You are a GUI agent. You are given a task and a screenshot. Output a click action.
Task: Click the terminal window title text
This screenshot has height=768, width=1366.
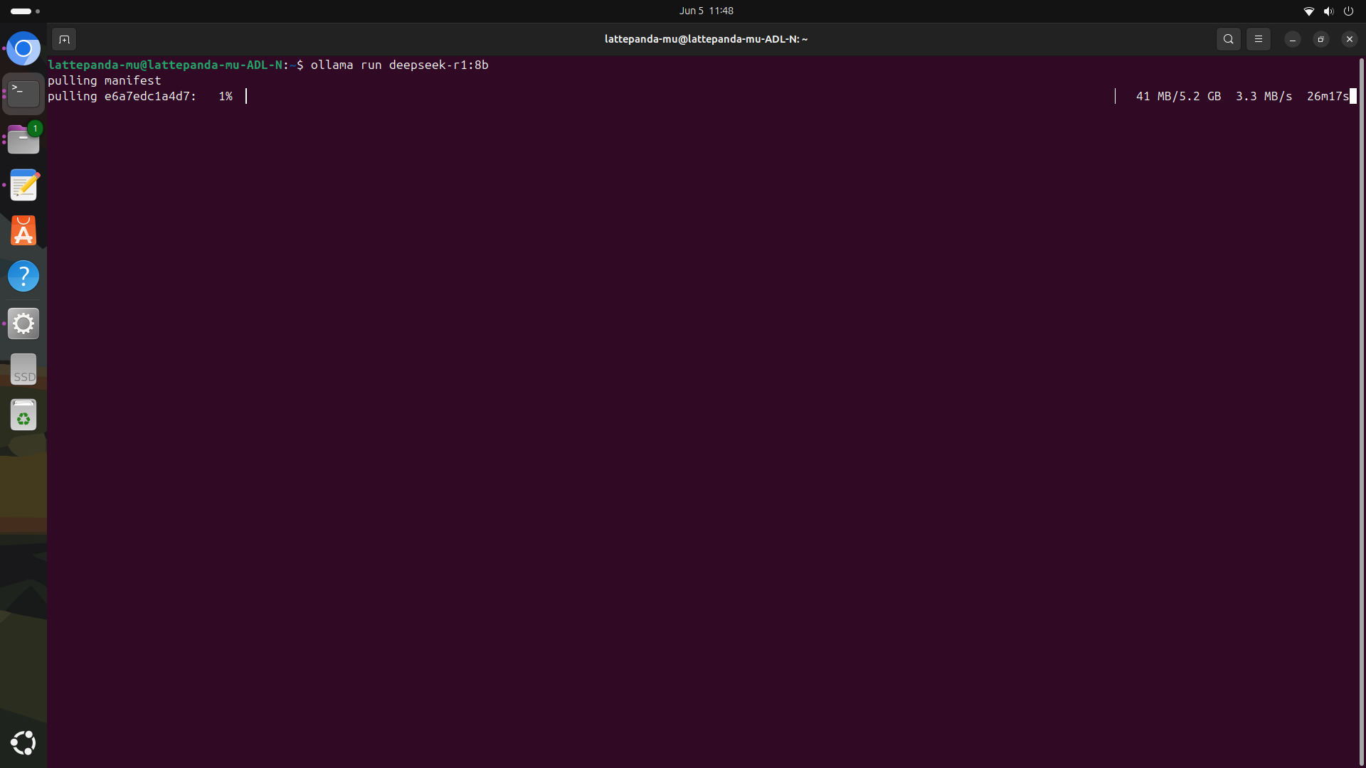tap(706, 39)
